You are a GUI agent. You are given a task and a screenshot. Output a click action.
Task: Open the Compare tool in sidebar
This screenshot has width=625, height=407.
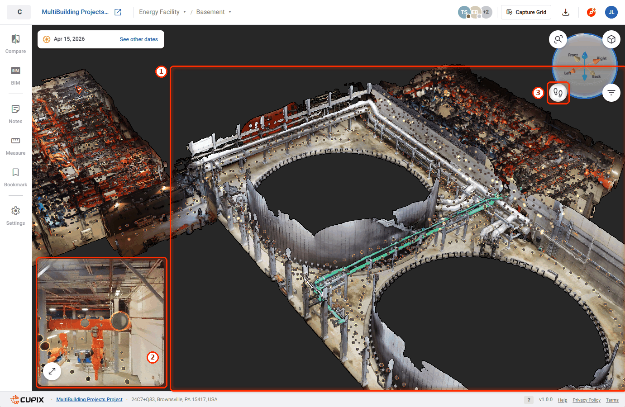[x=15, y=44]
